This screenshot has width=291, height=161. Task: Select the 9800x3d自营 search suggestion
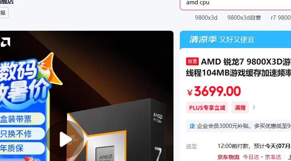pos(244,18)
